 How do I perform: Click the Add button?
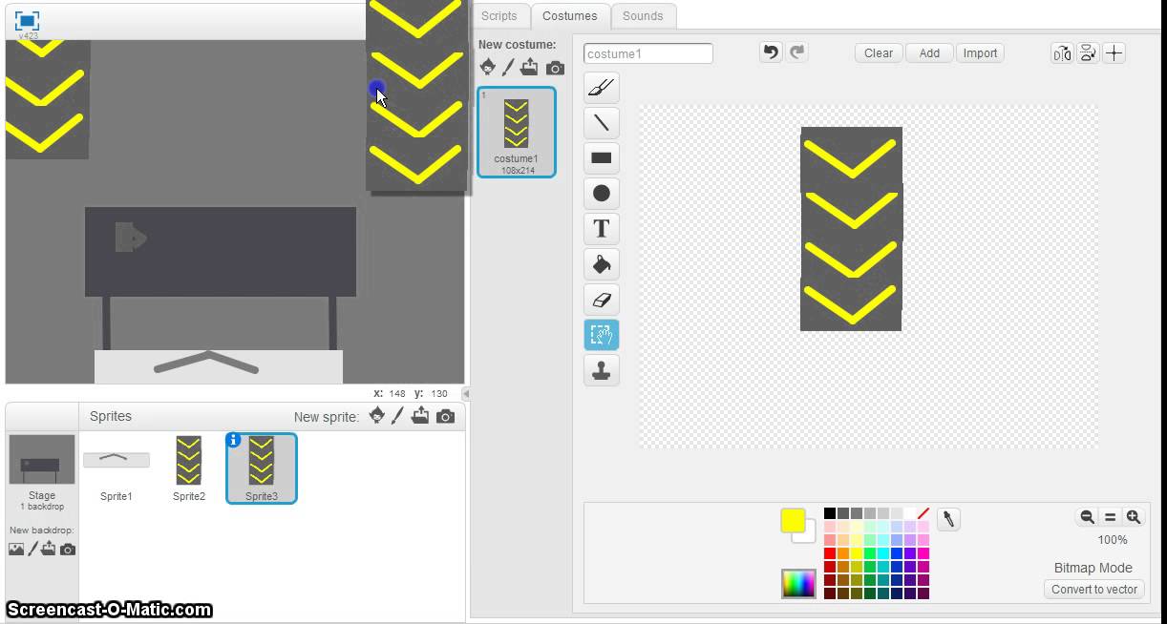click(929, 53)
